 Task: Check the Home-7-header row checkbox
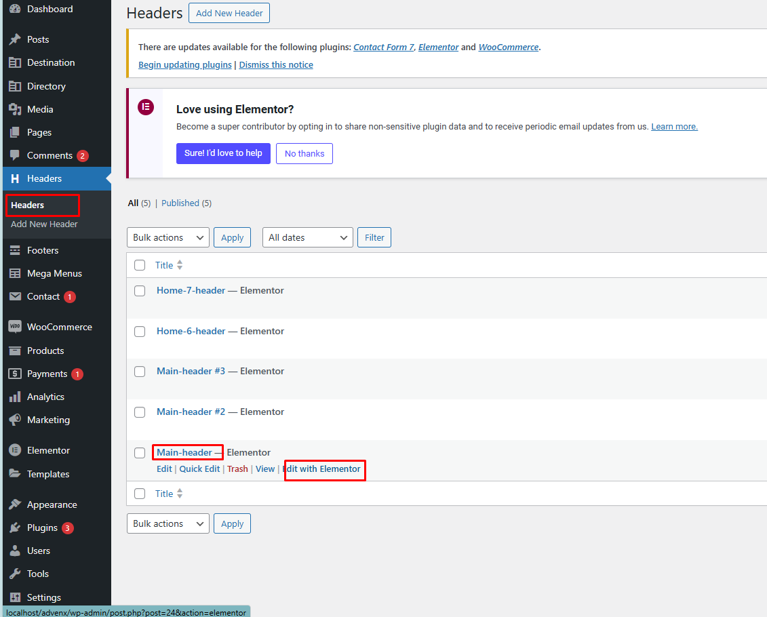tap(140, 291)
